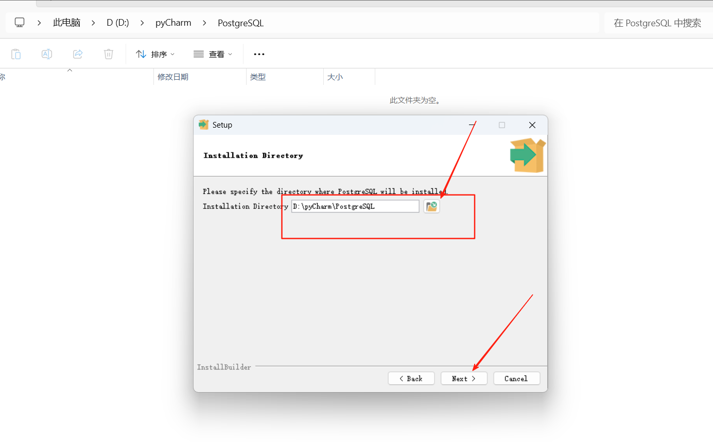713x442 pixels.
Task: Click the rename icon in Explorer toolbar
Action: coord(47,54)
